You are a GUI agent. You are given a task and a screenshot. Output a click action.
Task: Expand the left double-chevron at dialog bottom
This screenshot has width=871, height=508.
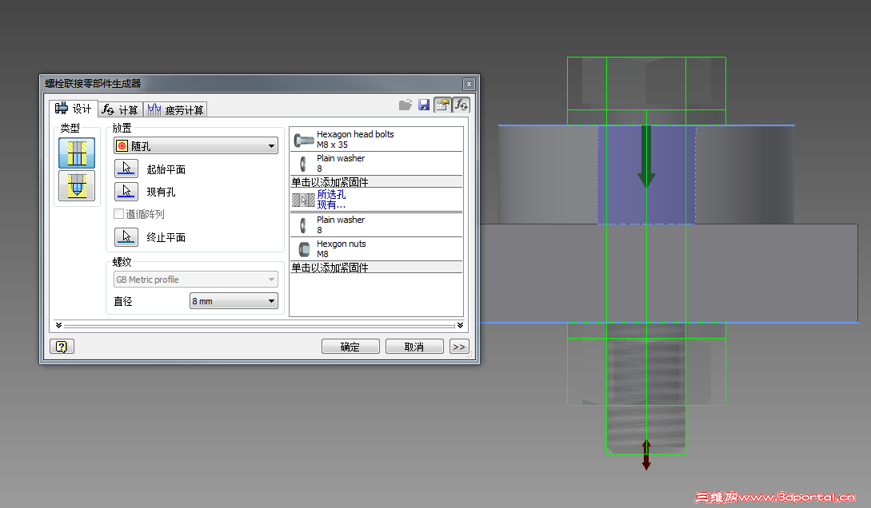[x=58, y=325]
